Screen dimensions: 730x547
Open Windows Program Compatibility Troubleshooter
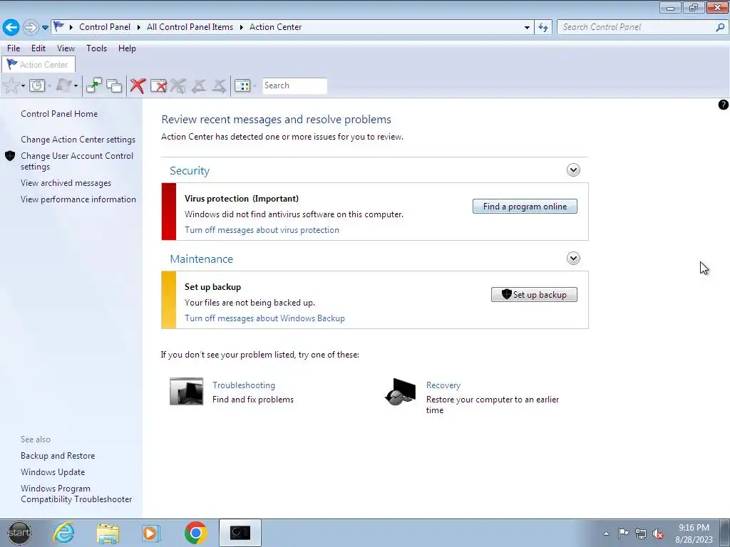click(76, 494)
